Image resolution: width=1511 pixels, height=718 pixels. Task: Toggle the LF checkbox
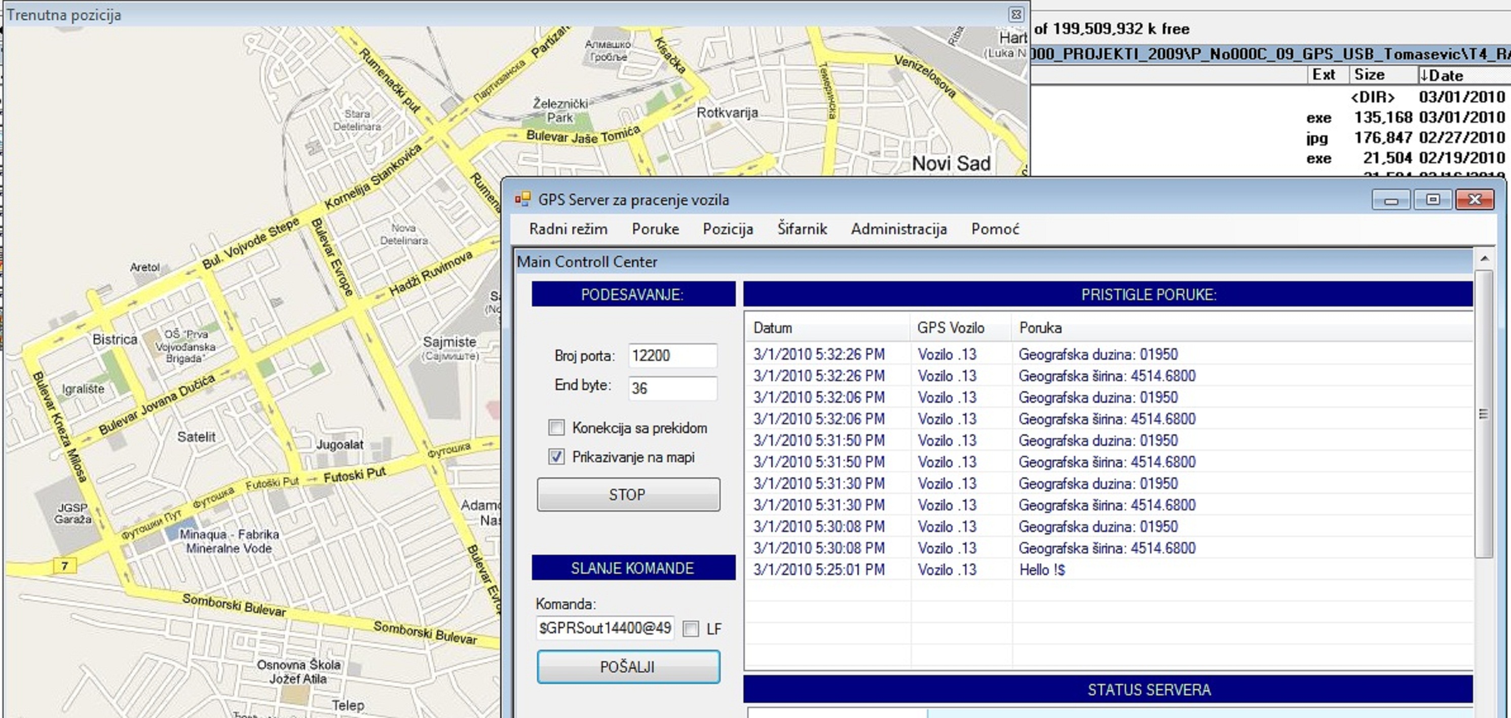(x=691, y=629)
